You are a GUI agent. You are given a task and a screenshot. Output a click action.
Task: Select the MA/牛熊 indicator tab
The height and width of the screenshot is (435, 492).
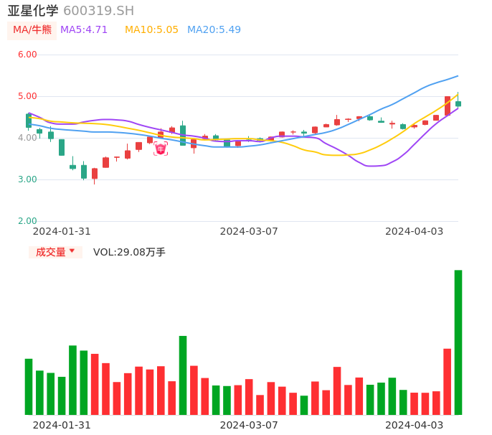coord(32,30)
